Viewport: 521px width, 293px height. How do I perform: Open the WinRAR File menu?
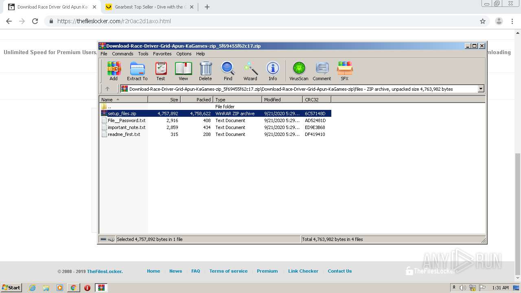pos(104,54)
